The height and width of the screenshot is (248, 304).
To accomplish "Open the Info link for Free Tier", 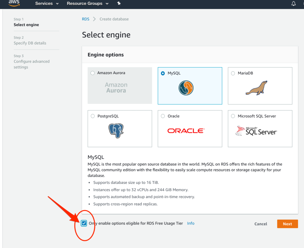I will 191,223.
